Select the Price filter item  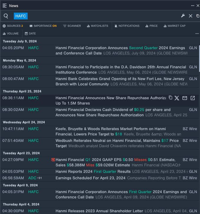coord(151,26)
